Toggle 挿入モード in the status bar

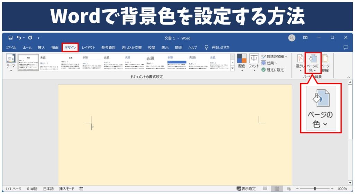click(x=67, y=188)
